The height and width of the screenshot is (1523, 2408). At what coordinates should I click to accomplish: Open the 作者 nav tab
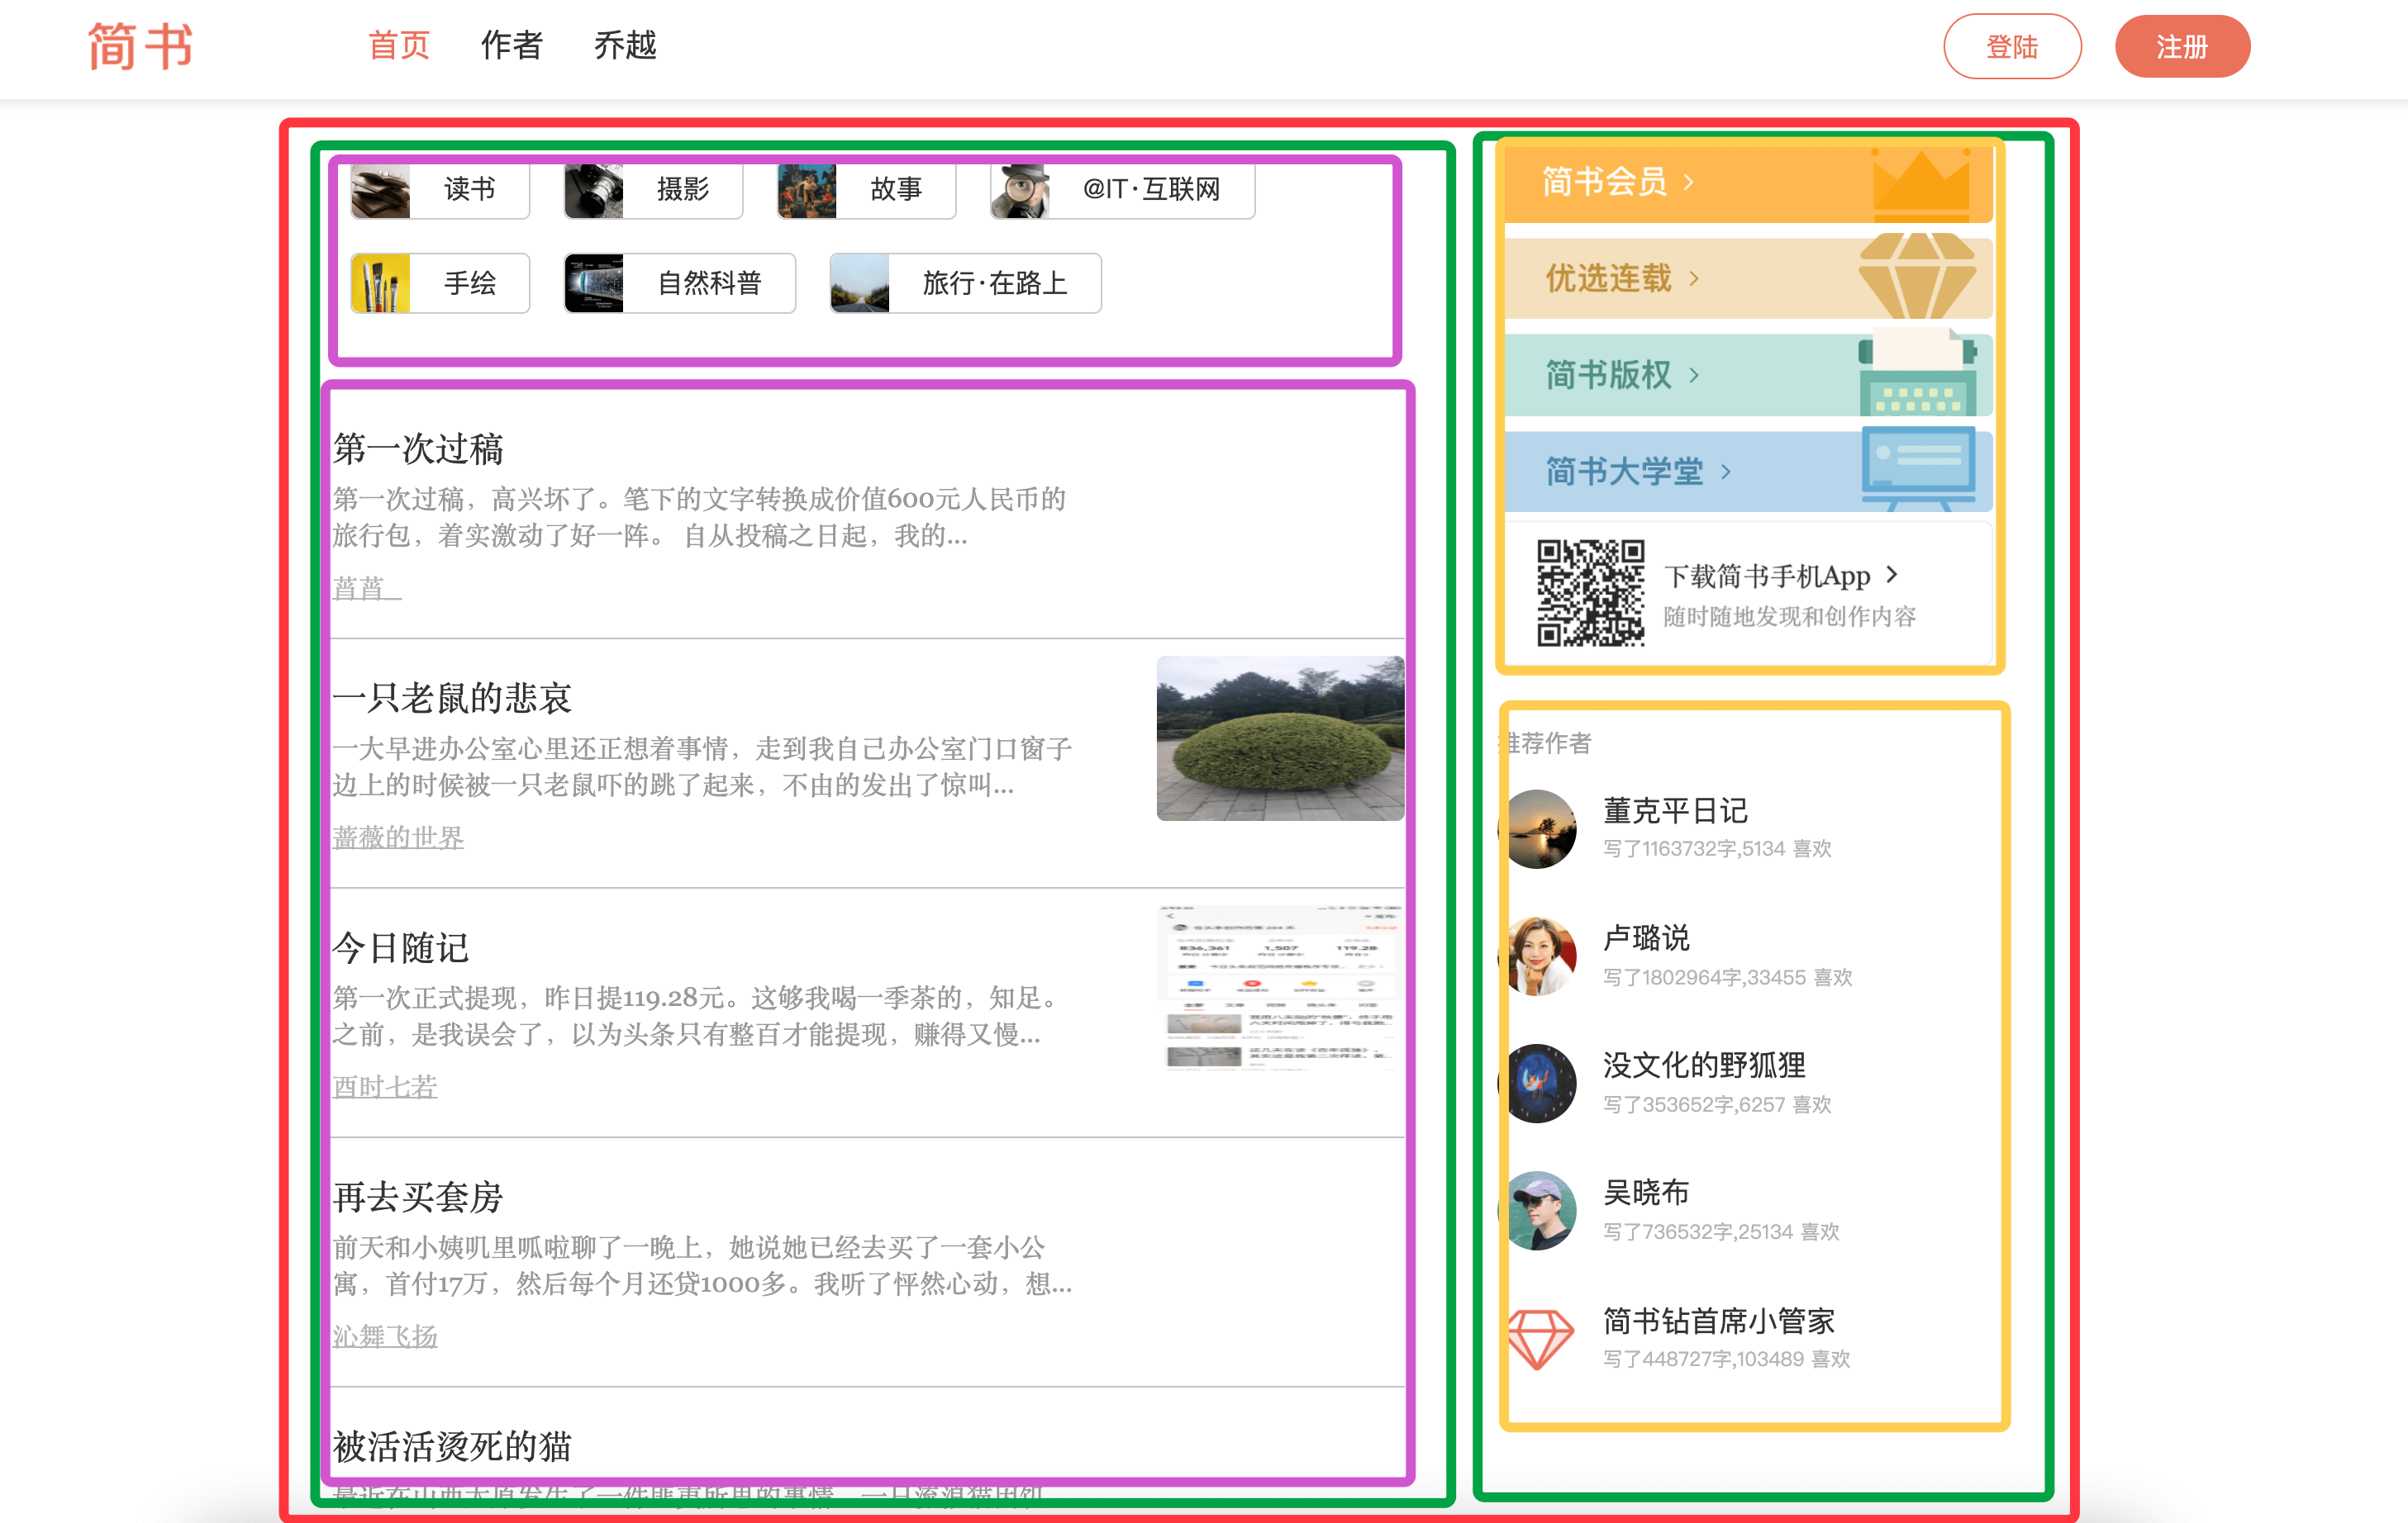point(511,46)
